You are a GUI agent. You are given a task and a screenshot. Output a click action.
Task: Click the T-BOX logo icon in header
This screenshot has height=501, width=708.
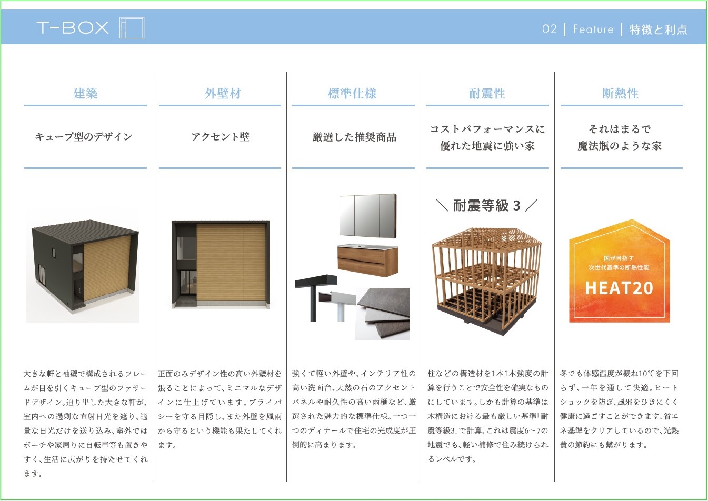coord(132,28)
